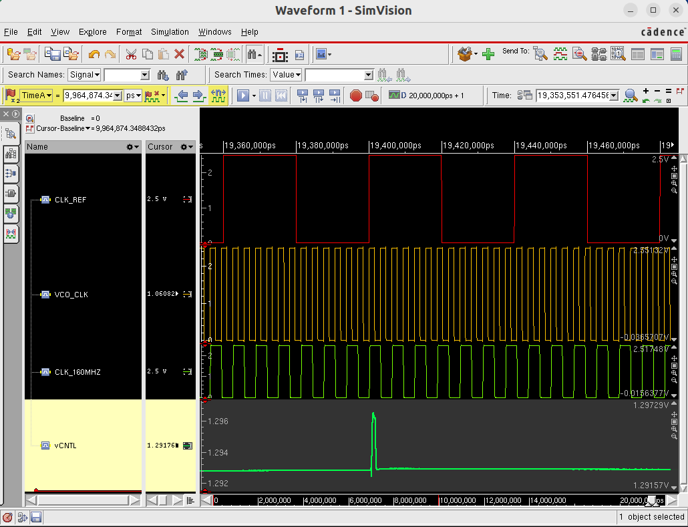This screenshot has height=527, width=688.
Task: Click the Undo arrow icon
Action: tap(94, 54)
